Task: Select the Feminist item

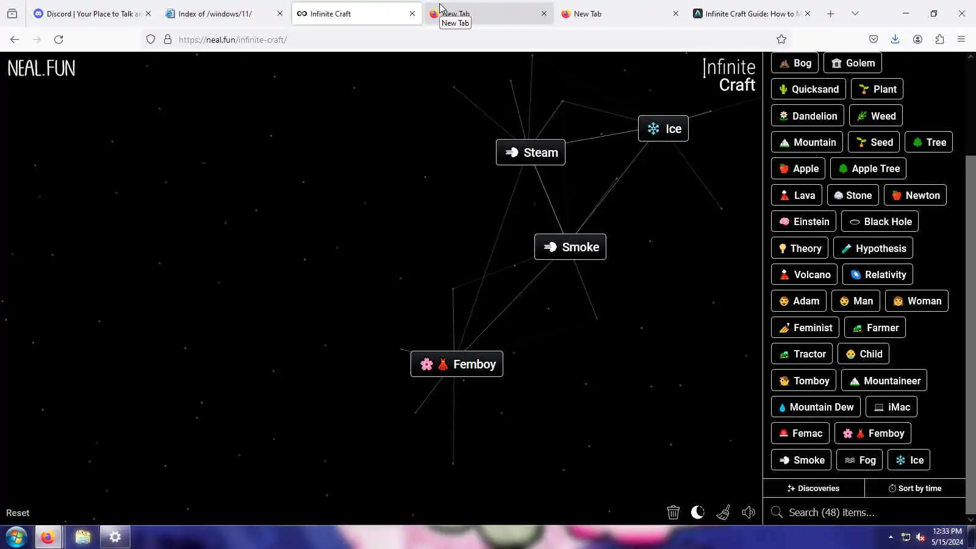Action: pyautogui.click(x=805, y=328)
